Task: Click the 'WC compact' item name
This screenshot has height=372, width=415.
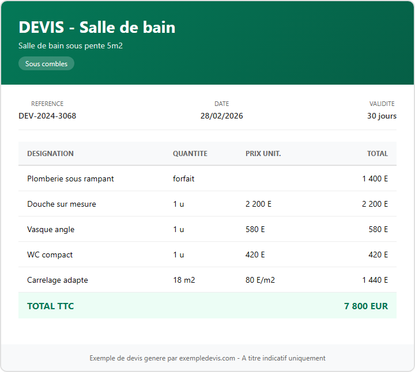Action: pos(50,255)
